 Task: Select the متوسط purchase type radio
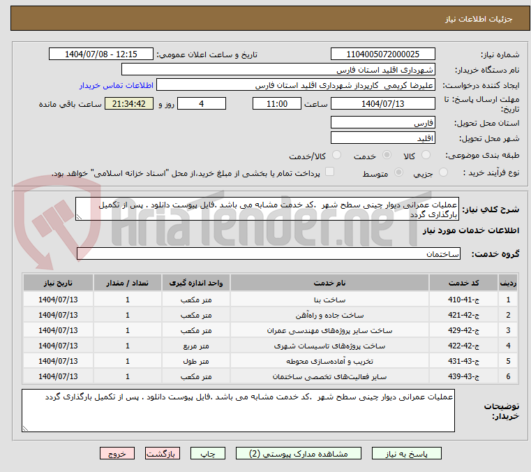pyautogui.click(x=399, y=172)
